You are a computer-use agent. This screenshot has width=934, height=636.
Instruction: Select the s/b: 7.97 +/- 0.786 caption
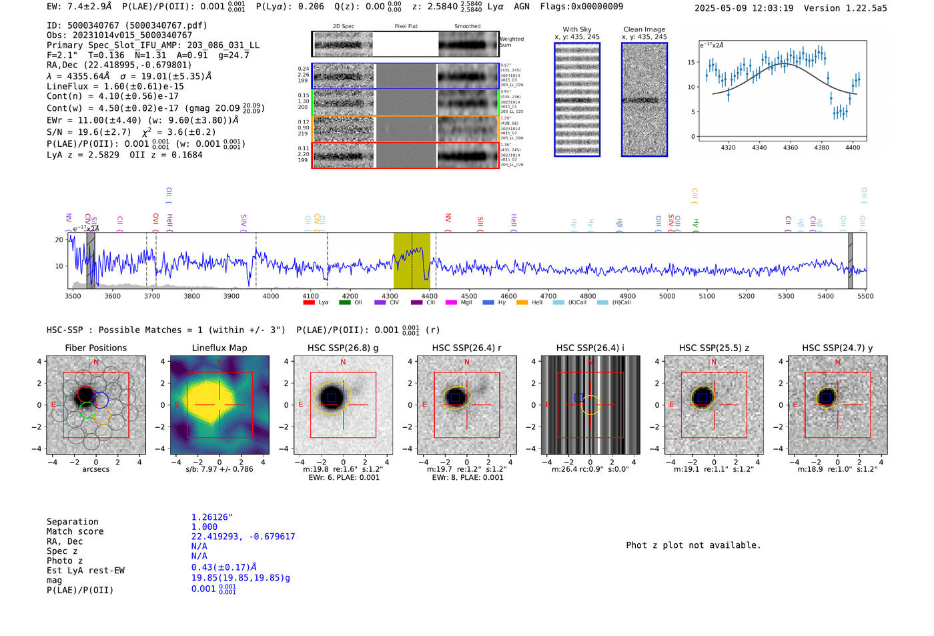219,469
